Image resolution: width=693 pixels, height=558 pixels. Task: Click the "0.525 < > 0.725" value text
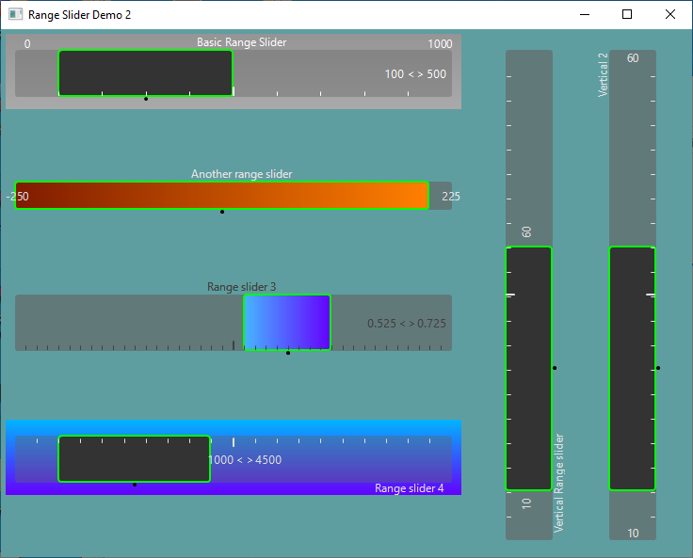pyautogui.click(x=407, y=324)
